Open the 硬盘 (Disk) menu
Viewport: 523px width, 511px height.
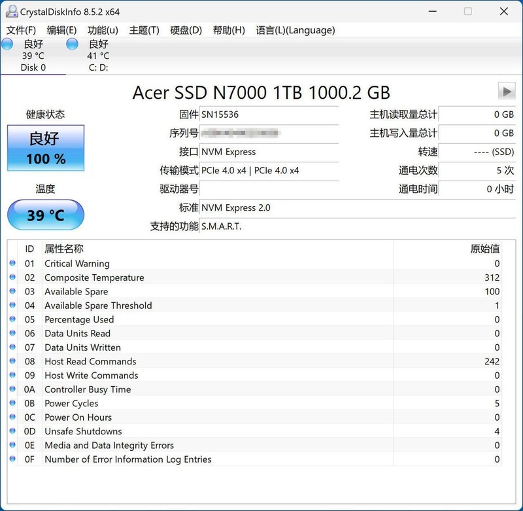tap(186, 30)
